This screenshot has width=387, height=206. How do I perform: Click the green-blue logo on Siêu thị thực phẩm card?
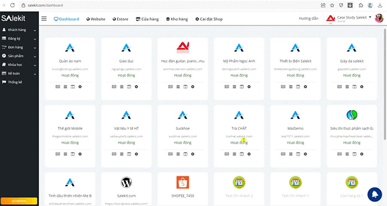click(x=352, y=115)
